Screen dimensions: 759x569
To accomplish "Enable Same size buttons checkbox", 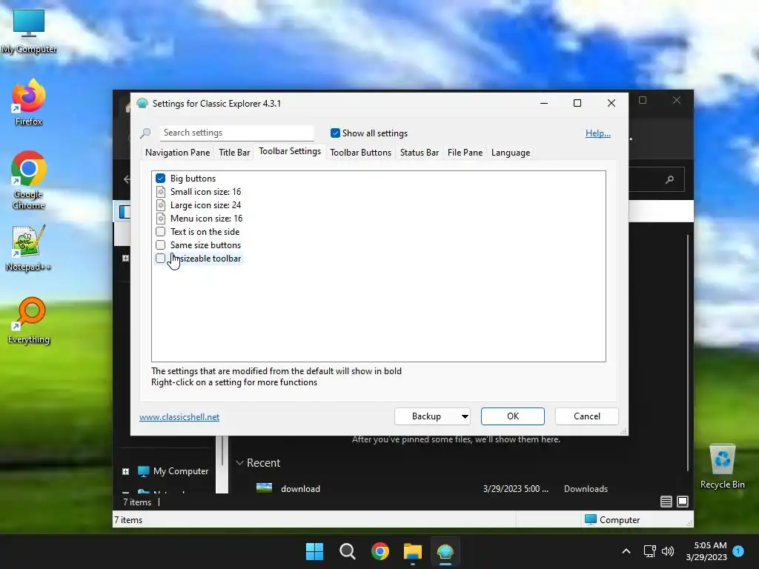I will click(161, 245).
